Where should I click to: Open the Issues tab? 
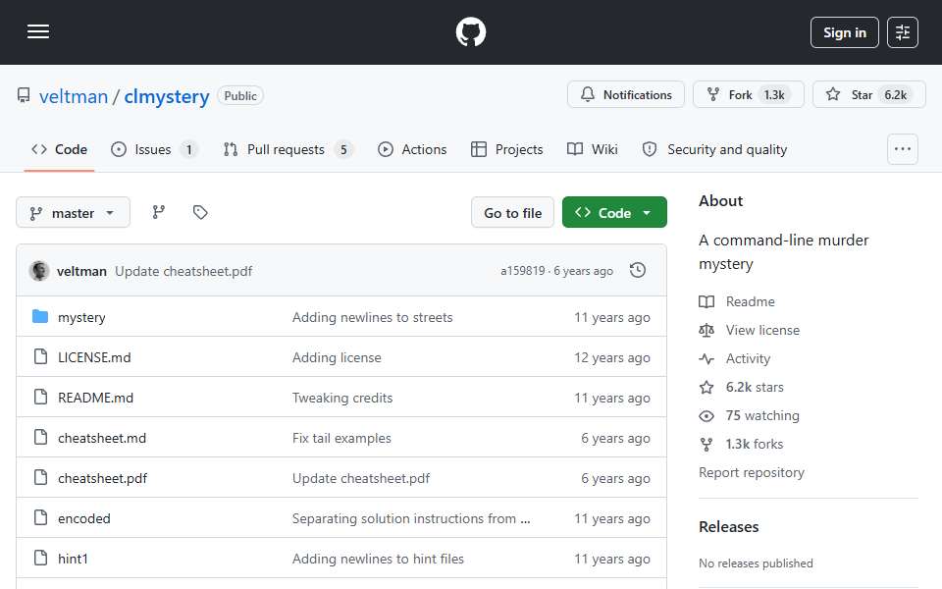[154, 149]
